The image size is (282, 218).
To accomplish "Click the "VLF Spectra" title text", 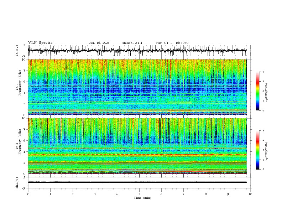I will [40, 43].
